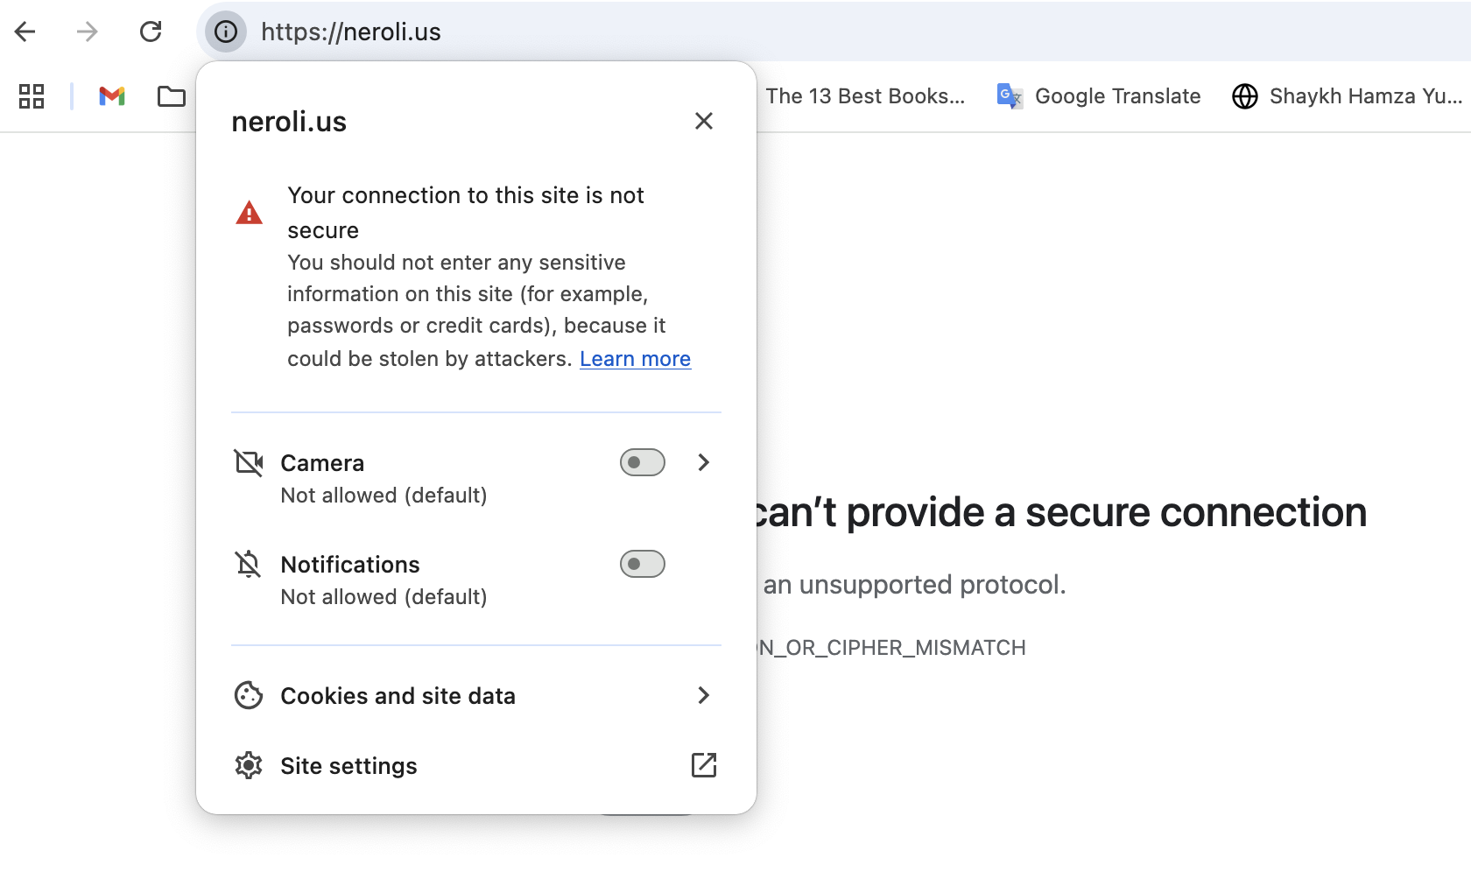This screenshot has height=893, width=1471.
Task: Reload the current page
Action: [151, 32]
